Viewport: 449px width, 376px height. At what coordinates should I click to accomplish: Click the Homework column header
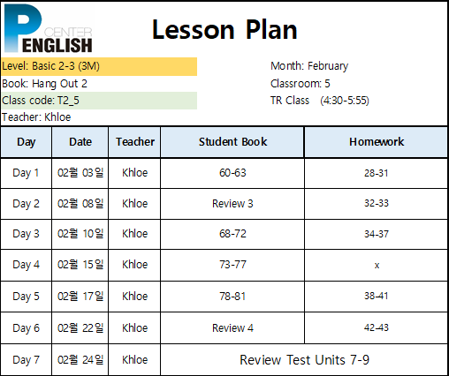pos(377,142)
